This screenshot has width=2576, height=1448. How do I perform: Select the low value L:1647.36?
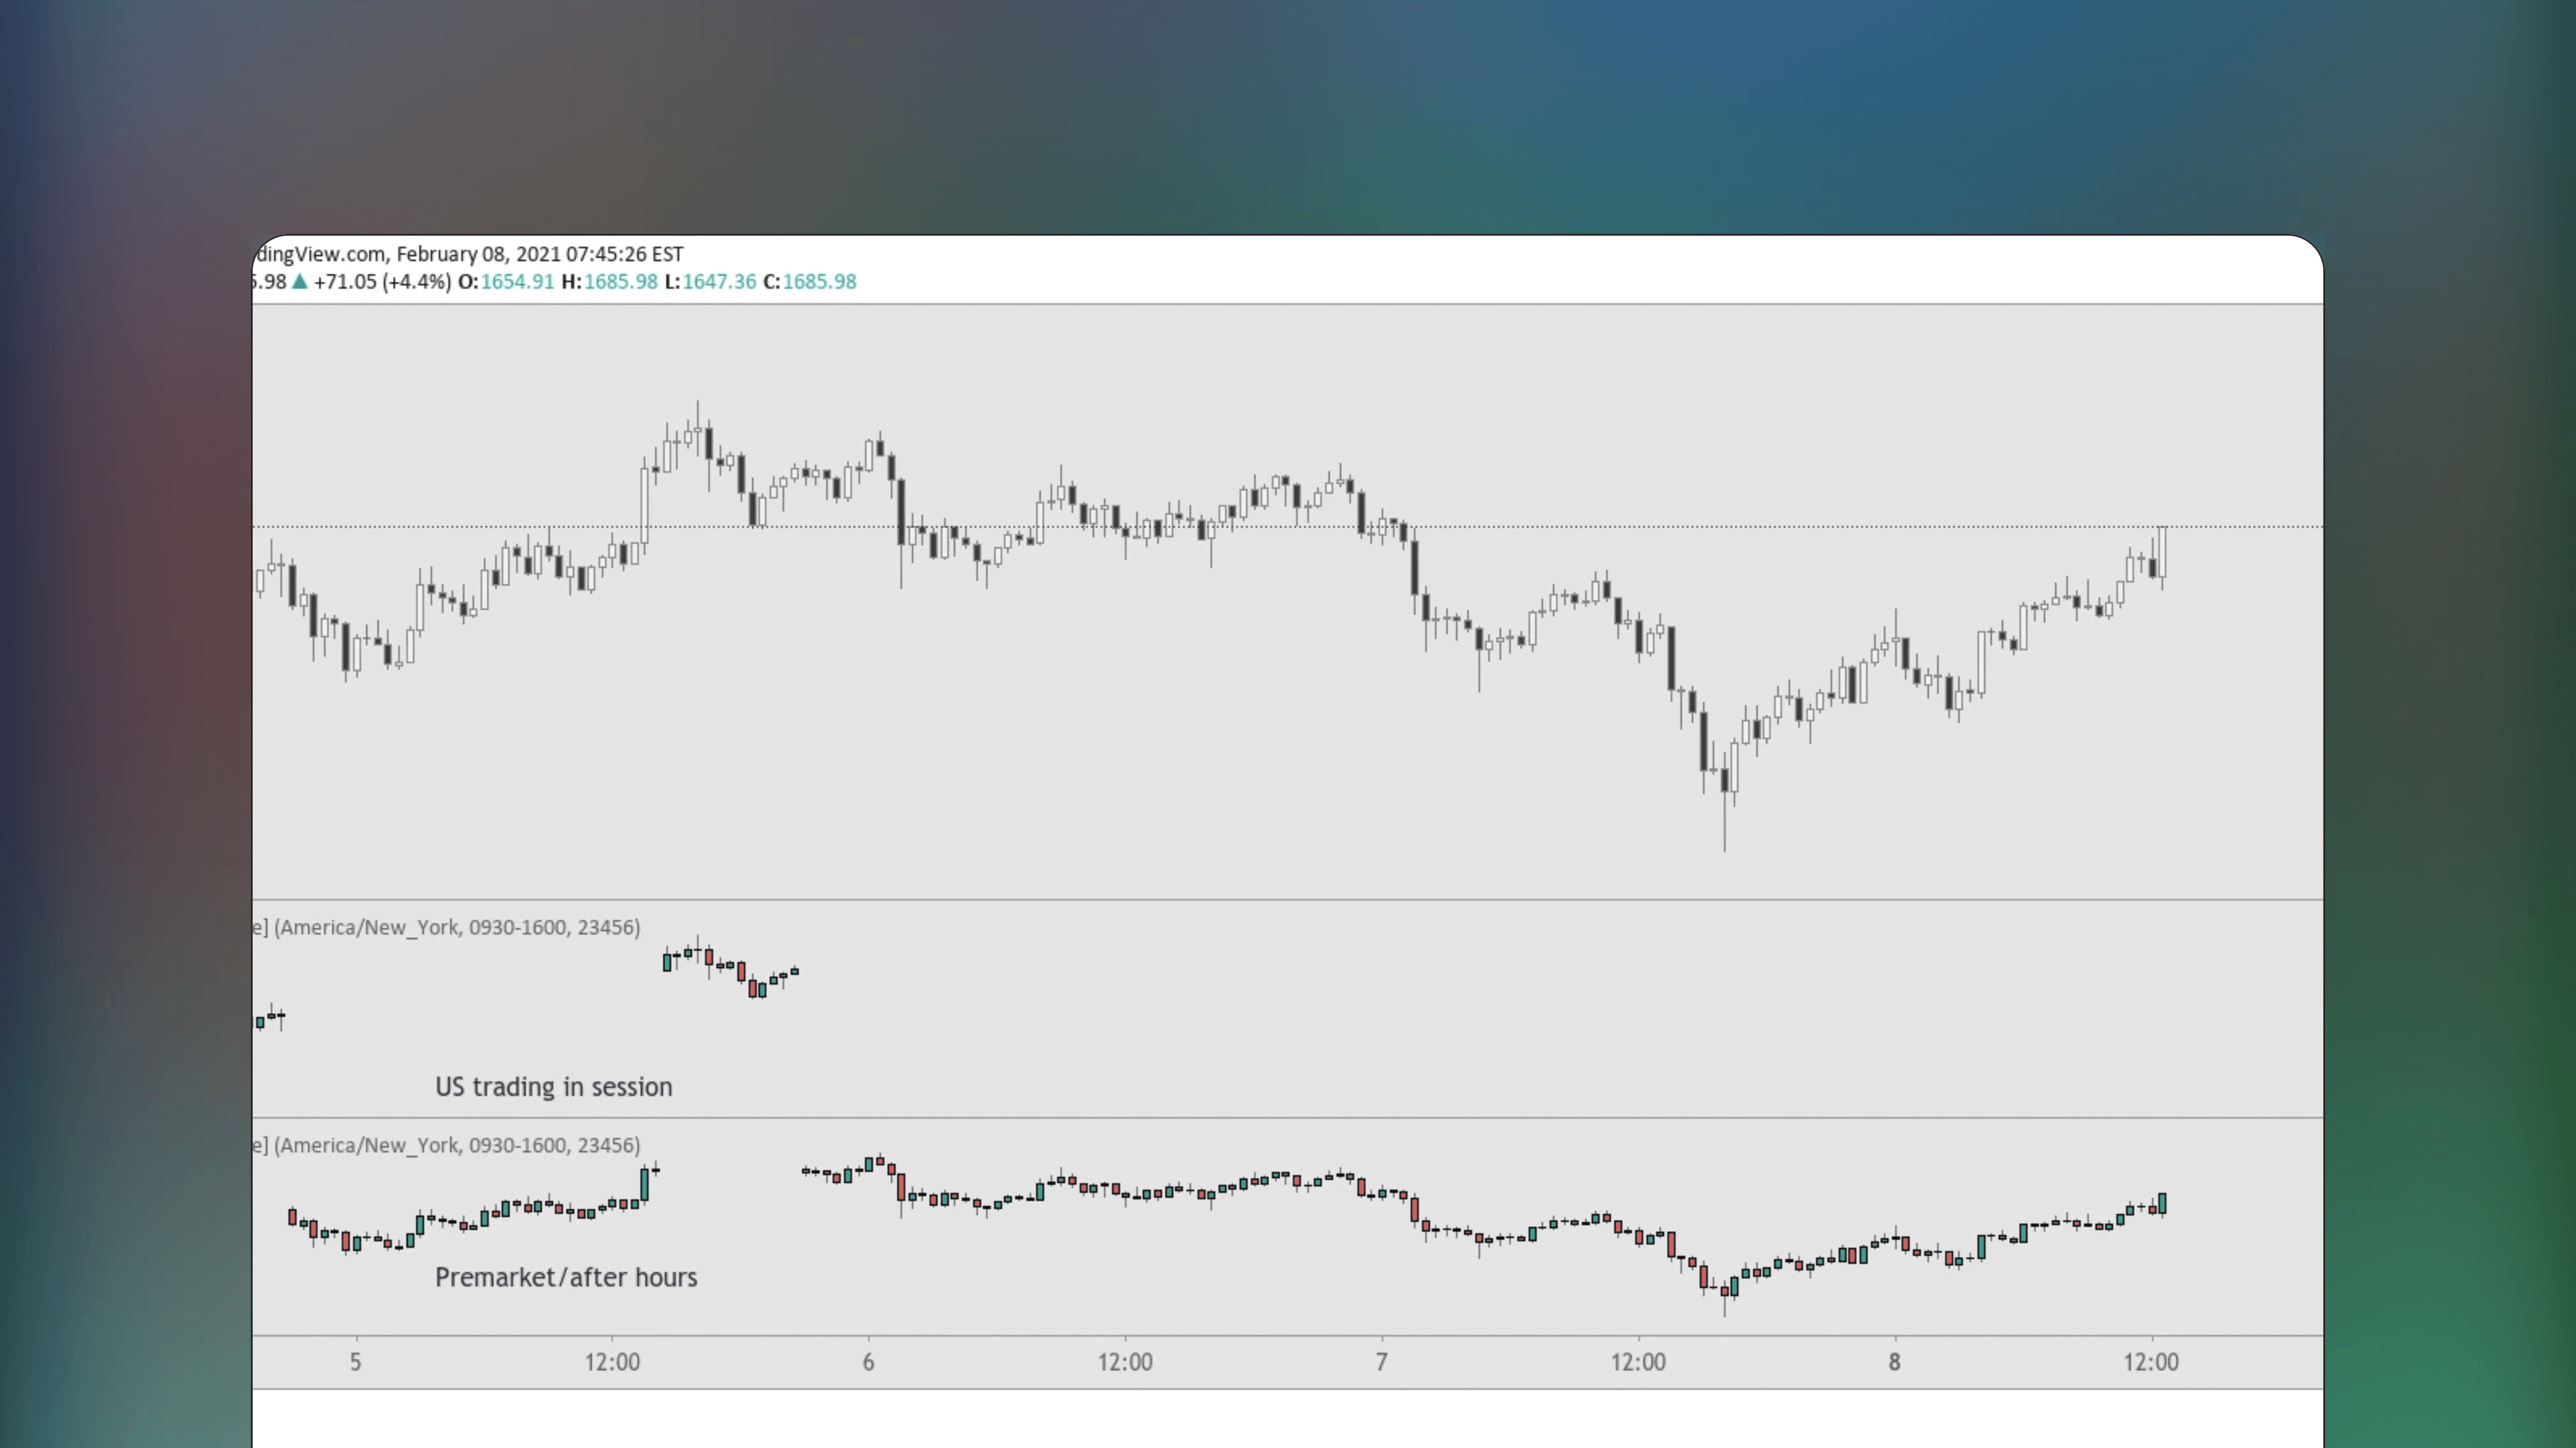714,282
